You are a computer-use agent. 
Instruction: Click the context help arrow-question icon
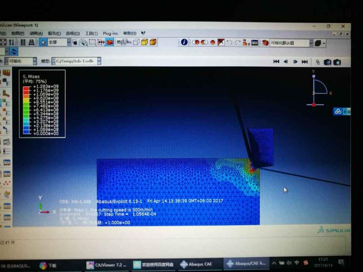coord(143,33)
